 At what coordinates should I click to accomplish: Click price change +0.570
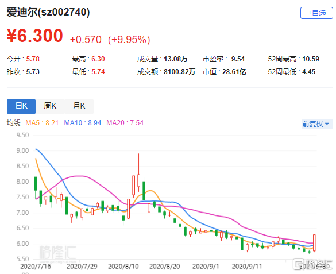click(x=86, y=40)
